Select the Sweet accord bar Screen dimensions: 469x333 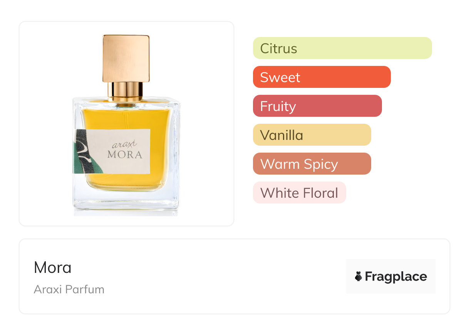coord(322,77)
